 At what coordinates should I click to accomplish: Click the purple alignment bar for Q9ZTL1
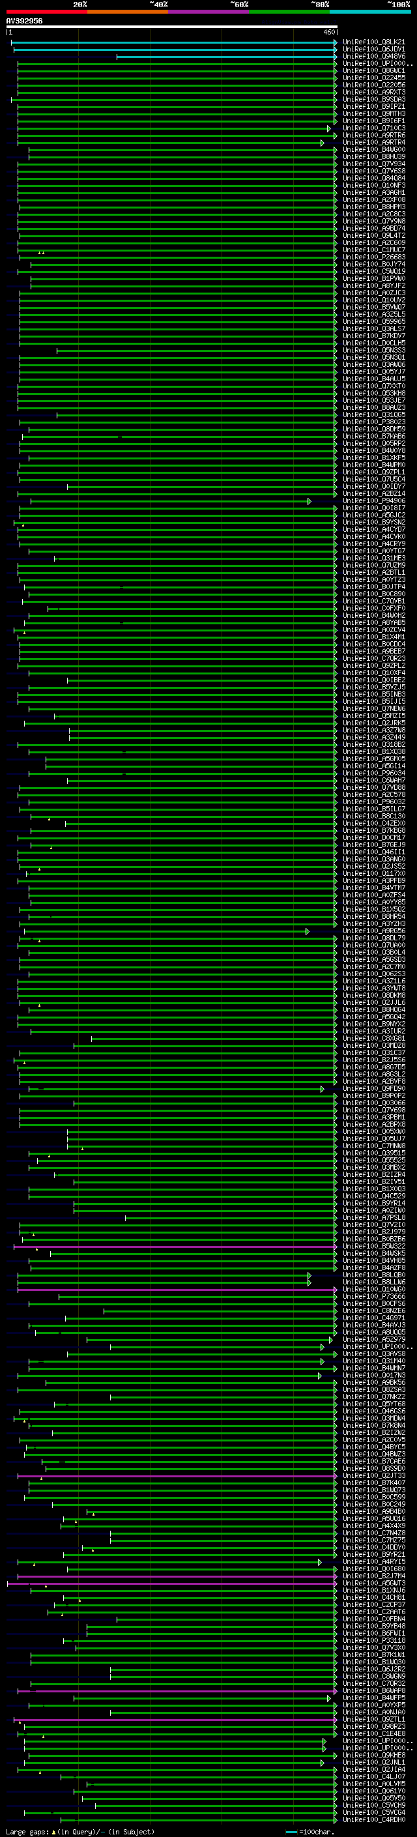[x=175, y=1719]
